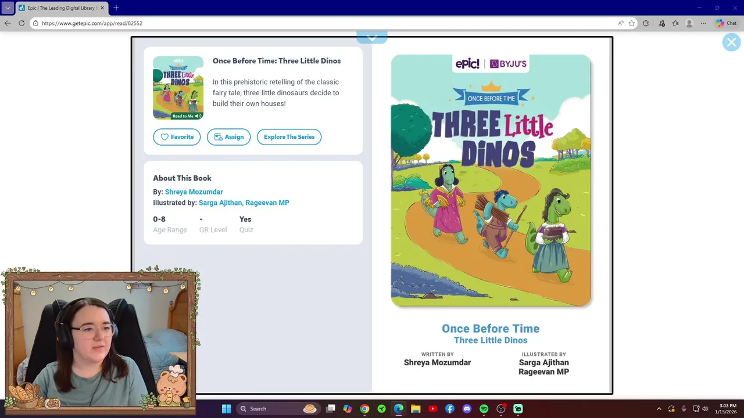The width and height of the screenshot is (744, 418).
Task: Open Explore The Series
Action: (x=289, y=137)
